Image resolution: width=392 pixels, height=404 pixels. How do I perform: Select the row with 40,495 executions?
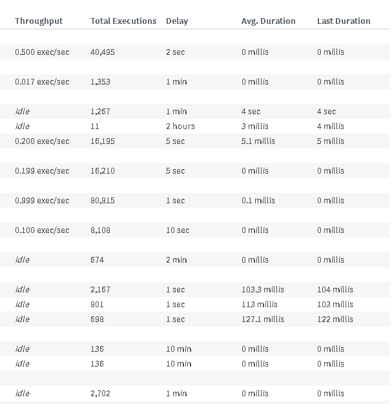pyautogui.click(x=195, y=52)
